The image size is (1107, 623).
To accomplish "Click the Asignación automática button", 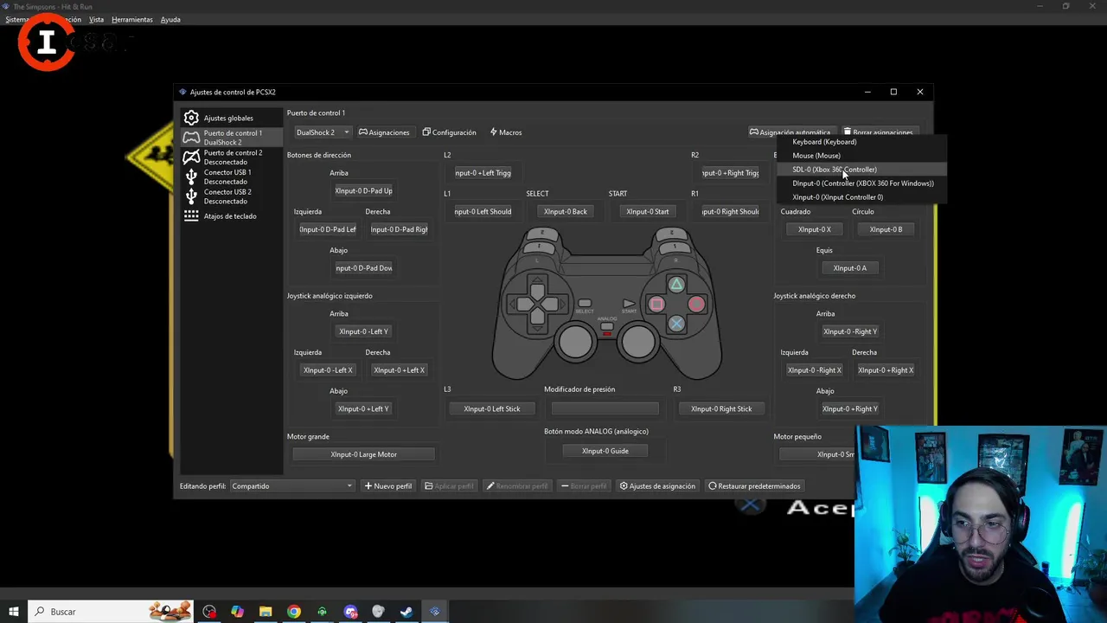I will [790, 133].
